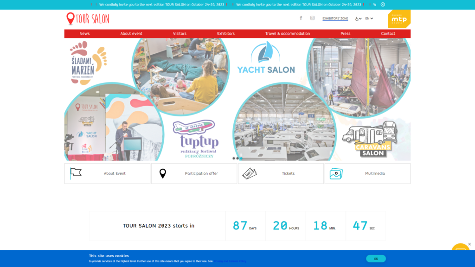Click the sailboat exhibition photo circle
This screenshot has height=267, width=475.
tap(359, 77)
